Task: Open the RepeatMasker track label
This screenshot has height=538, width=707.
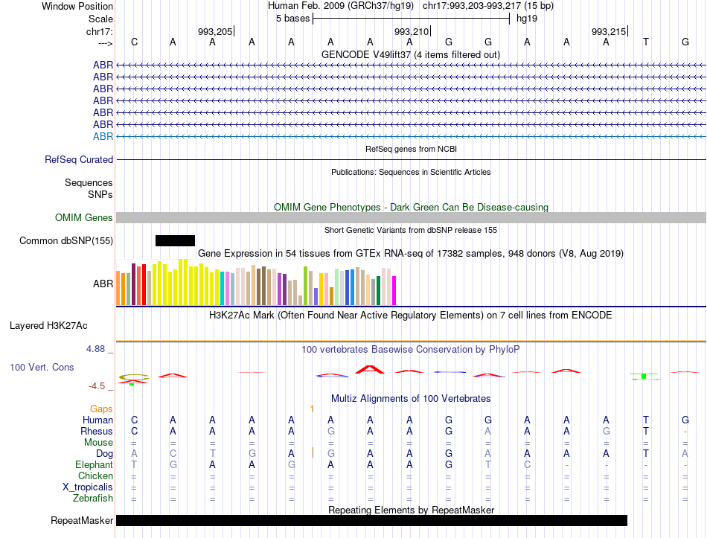Action: pos(82,520)
